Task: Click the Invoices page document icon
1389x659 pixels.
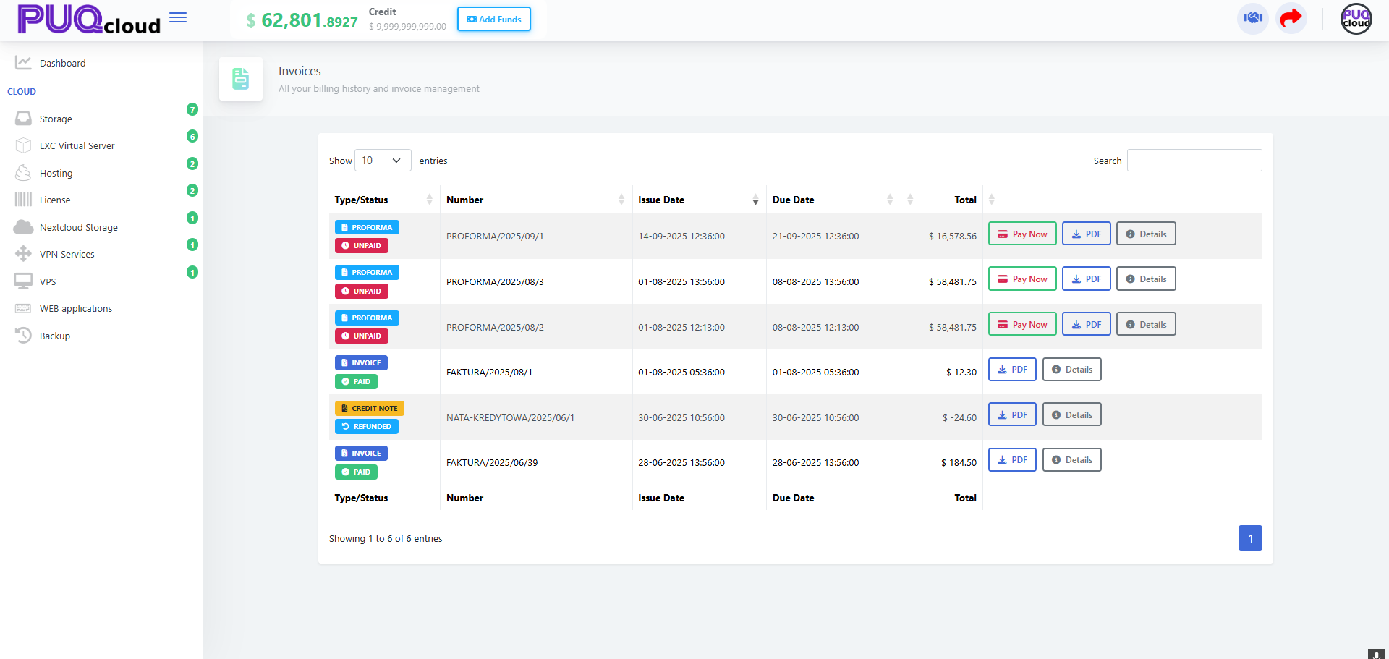Action: click(x=241, y=79)
